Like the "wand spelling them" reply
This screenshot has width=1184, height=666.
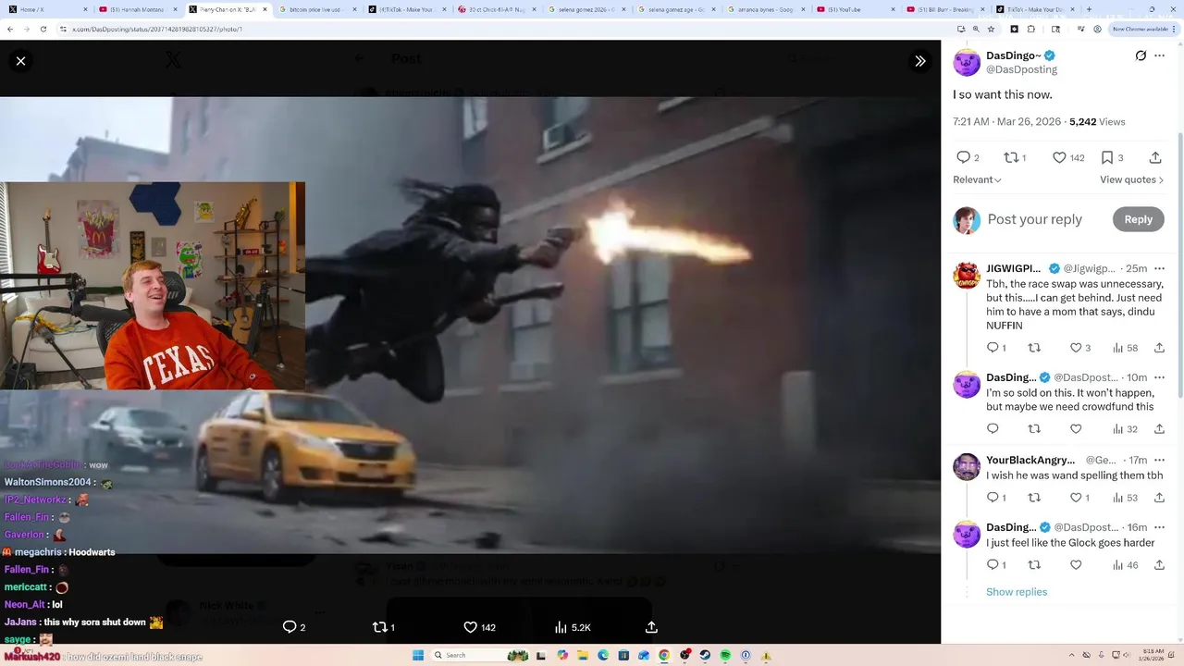(x=1079, y=498)
